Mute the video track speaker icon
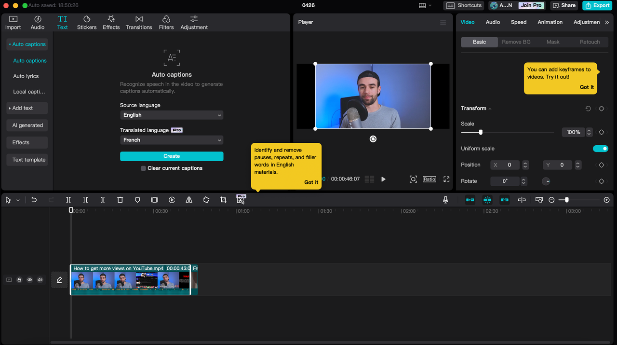The height and width of the screenshot is (345, 617). (x=40, y=280)
